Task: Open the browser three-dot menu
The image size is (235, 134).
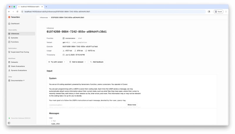Action: pos(226,11)
